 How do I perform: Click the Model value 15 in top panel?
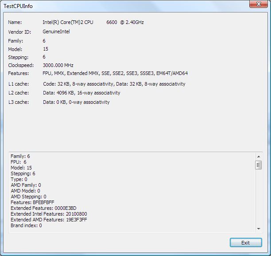click(46, 49)
